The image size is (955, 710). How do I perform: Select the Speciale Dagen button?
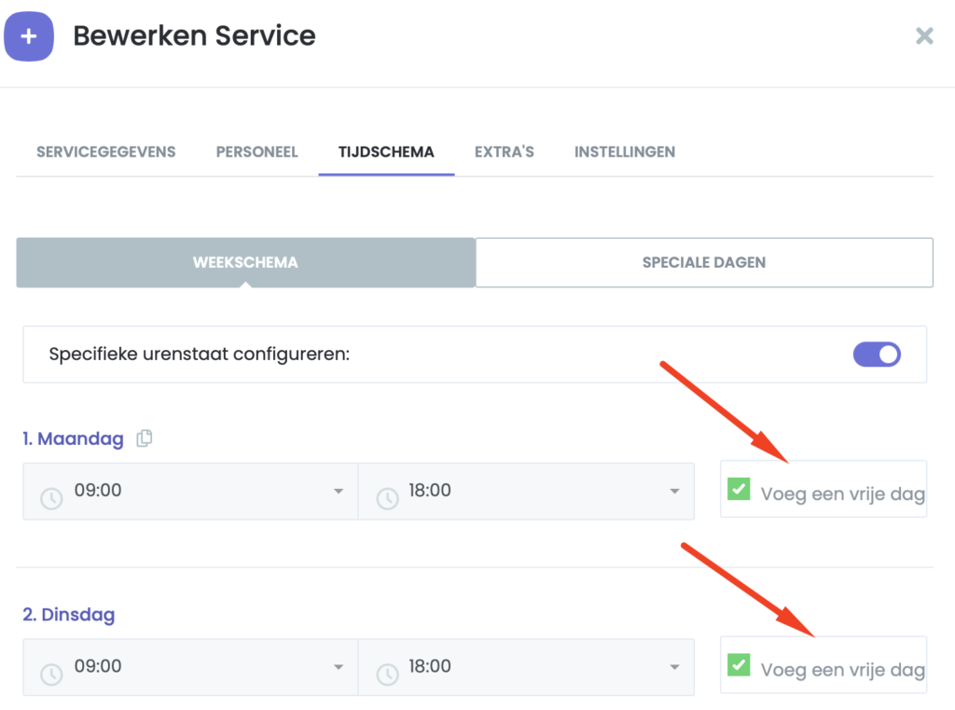point(704,262)
